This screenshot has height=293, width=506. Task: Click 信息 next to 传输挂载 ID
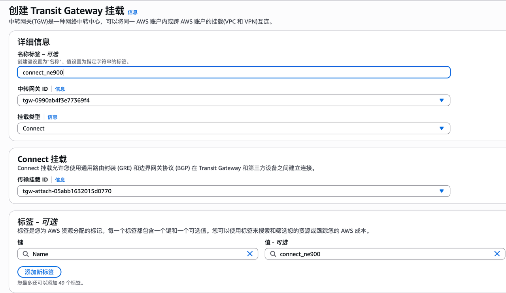pos(60,180)
